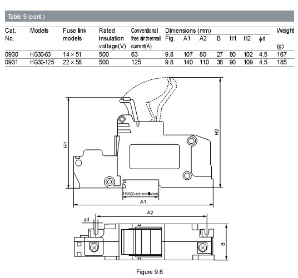Click B value '27' in HG30-63 row
298x278 pixels.
pos(220,54)
